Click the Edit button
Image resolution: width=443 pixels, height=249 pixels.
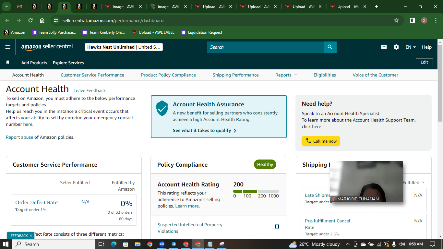424,62
